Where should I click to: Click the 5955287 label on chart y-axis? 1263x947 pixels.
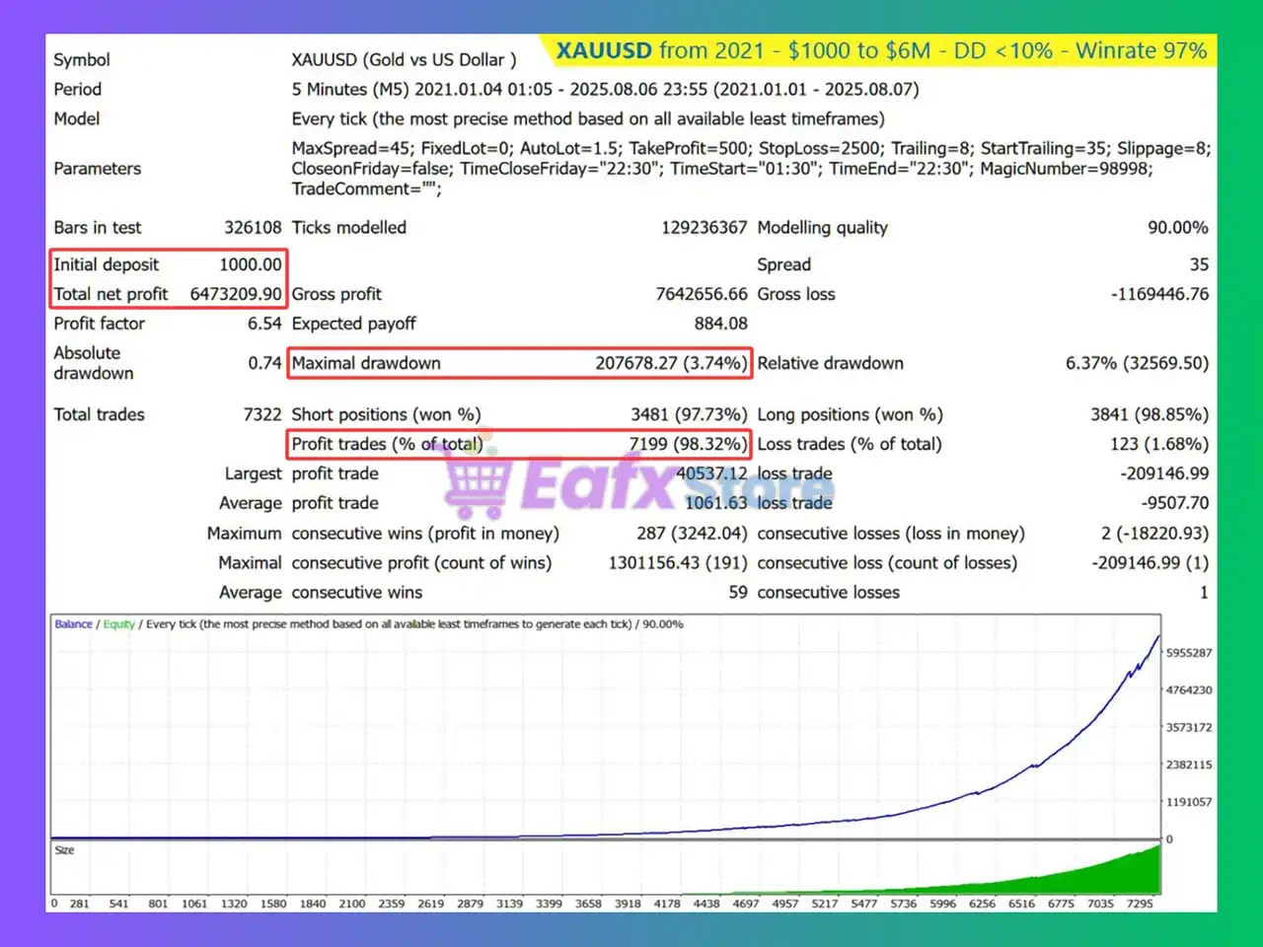pos(1188,653)
